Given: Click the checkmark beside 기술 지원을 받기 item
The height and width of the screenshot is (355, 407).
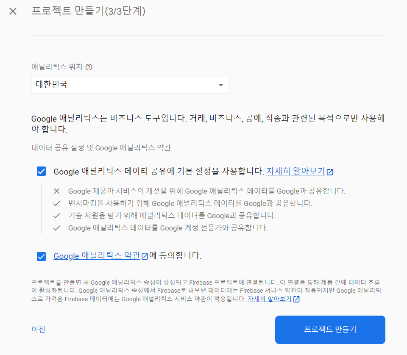Looking at the screenshot, I should (56, 216).
